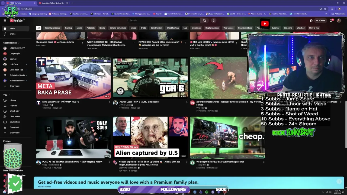
Task: Open more options for CHEAPEST OLED Gaming Monitor video
Action: point(264,162)
